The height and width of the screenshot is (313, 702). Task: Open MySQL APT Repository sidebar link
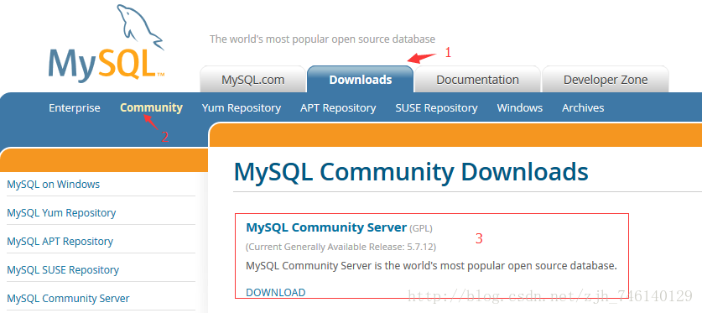tap(60, 242)
